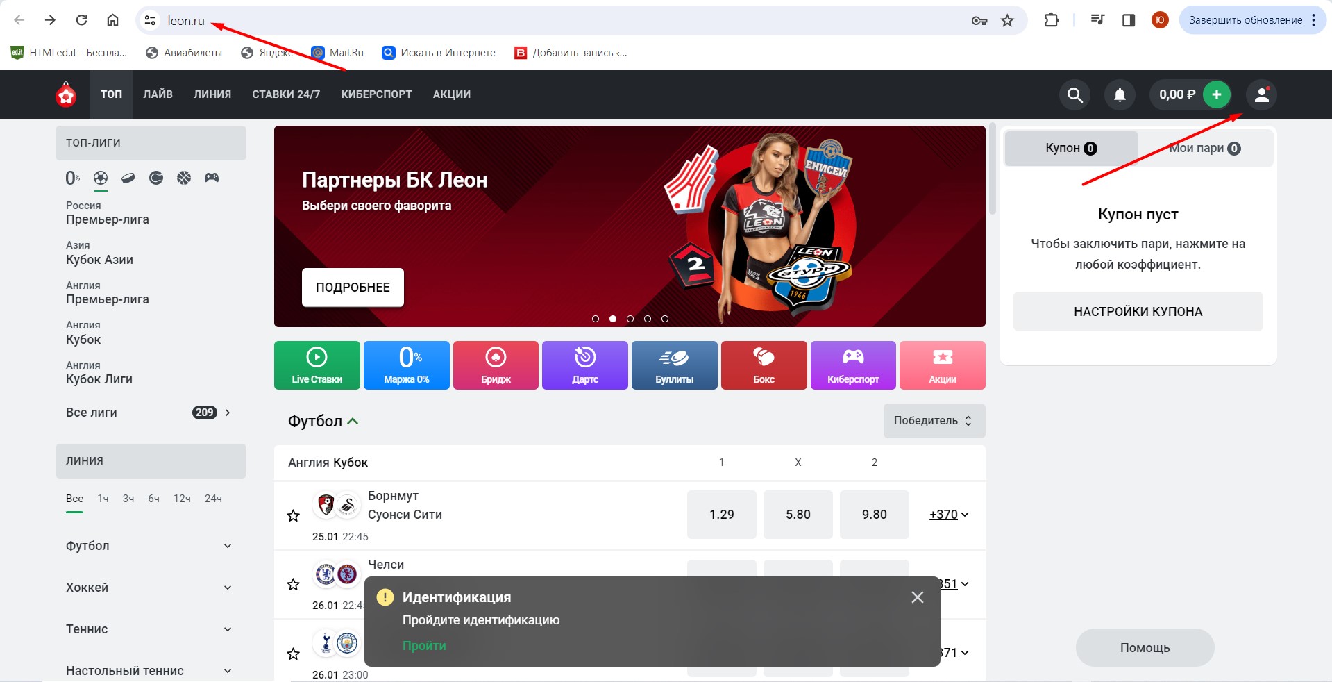Open the Победитель market dropdown

point(934,421)
